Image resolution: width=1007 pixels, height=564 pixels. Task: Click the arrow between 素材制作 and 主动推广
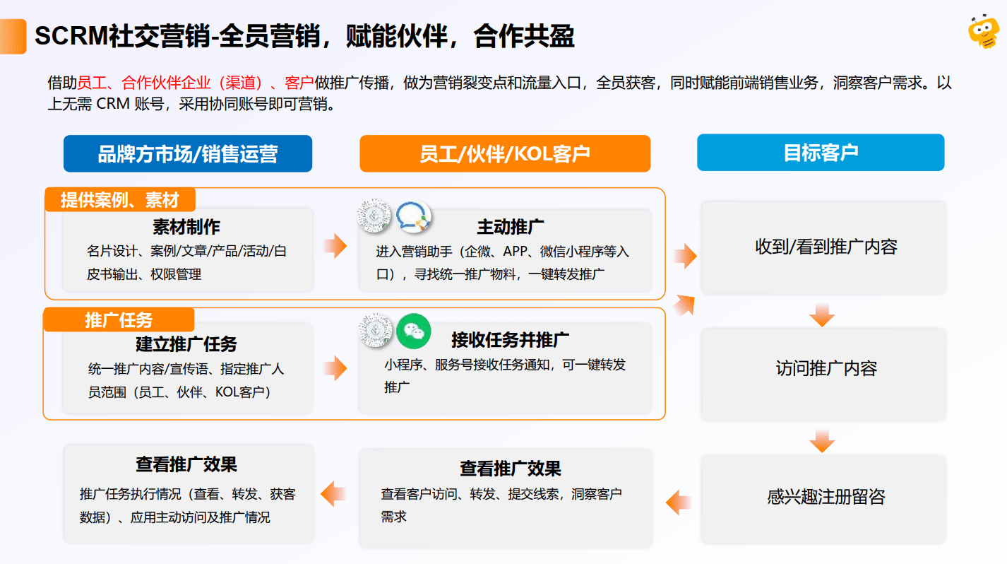(335, 246)
